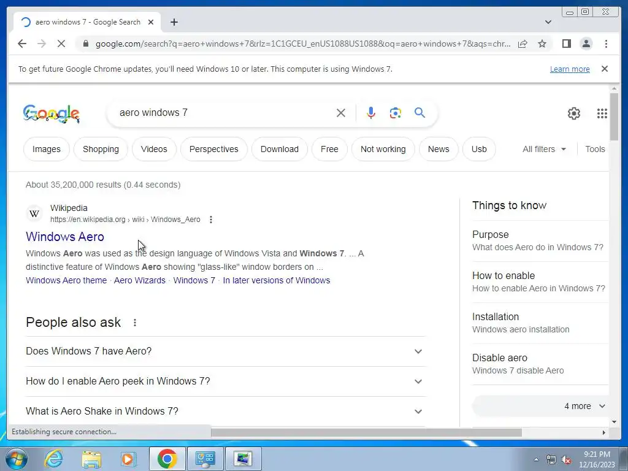The height and width of the screenshot is (471, 628).
Task: Apply the Download filter chip
Action: point(280,149)
